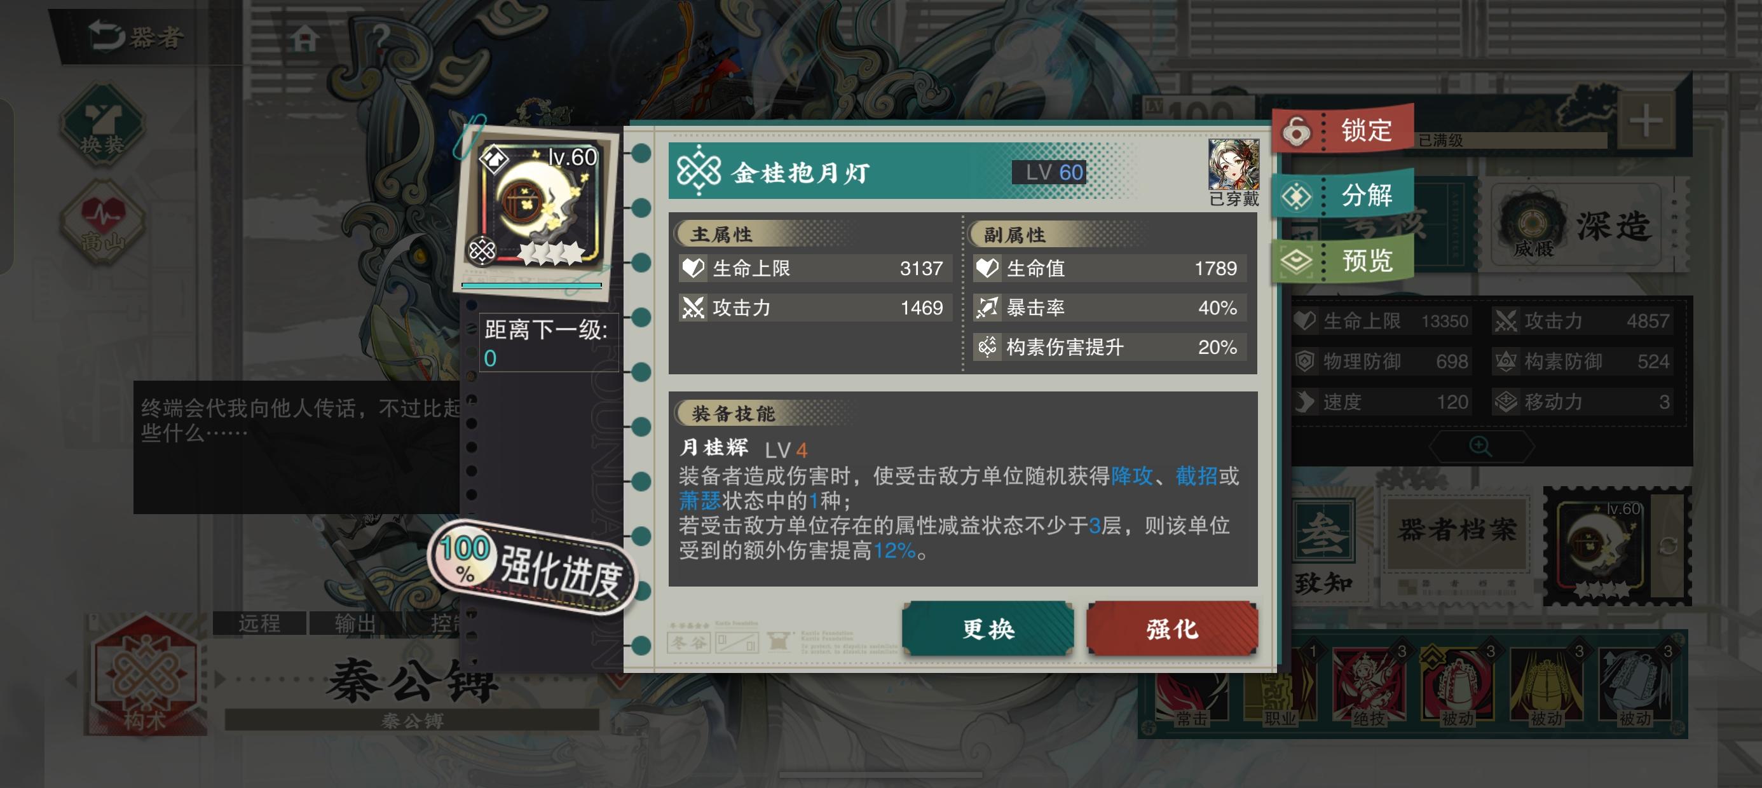Open the 换装 outfit icon
The width and height of the screenshot is (1762, 788).
click(x=102, y=124)
